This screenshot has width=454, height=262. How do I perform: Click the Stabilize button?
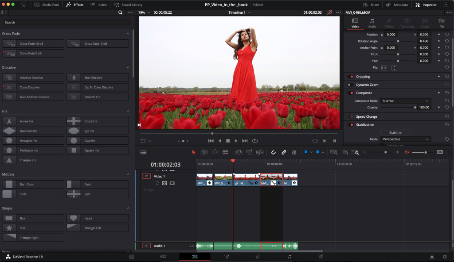point(395,132)
